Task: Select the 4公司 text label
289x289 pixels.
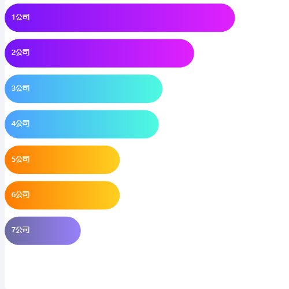Action: pyautogui.click(x=20, y=124)
